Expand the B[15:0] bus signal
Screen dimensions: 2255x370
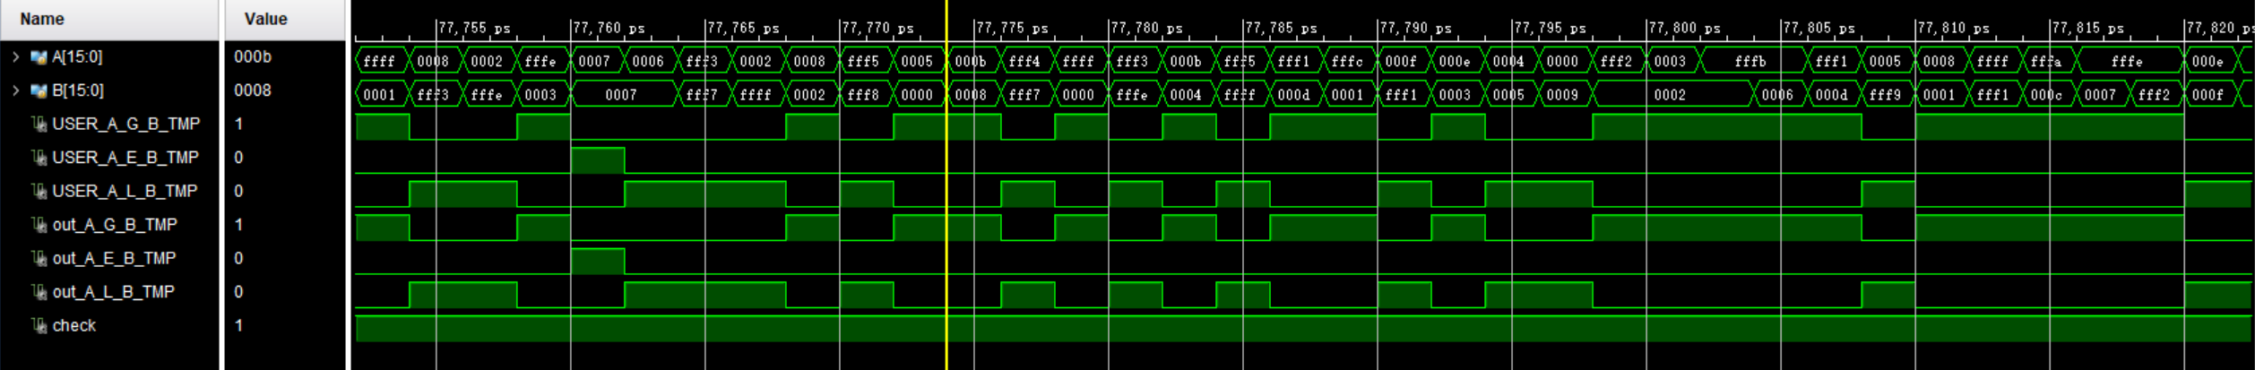point(15,90)
